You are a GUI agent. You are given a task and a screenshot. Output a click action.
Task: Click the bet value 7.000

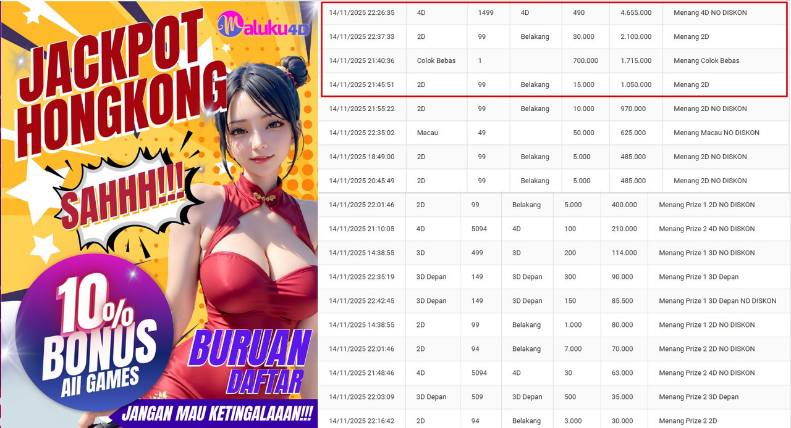pos(573,348)
